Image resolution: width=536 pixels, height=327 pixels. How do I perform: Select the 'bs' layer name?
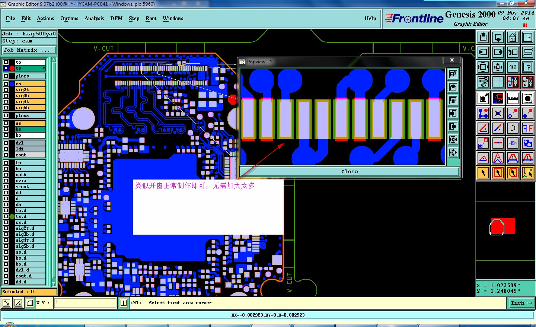pos(31,129)
